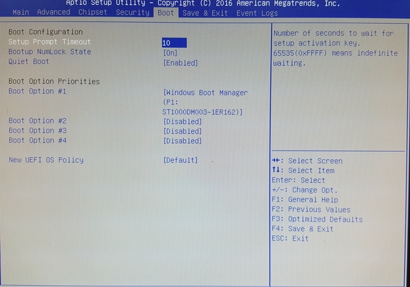The image size is (410, 287).
Task: Select the Boot Option #1 label
Action: pos(38,91)
